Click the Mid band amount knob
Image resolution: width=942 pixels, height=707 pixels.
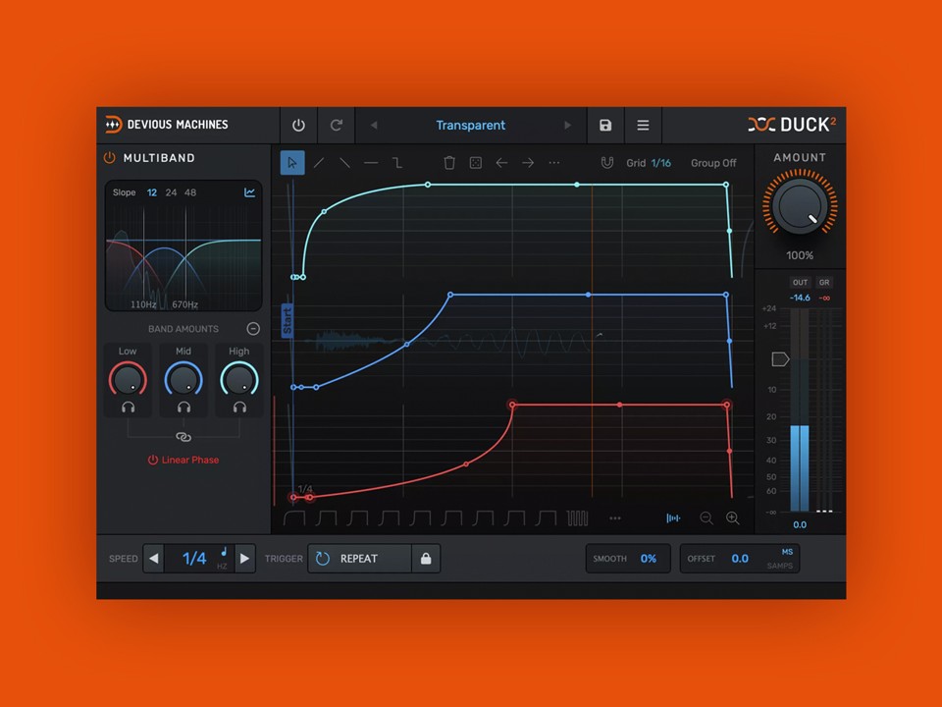point(183,379)
